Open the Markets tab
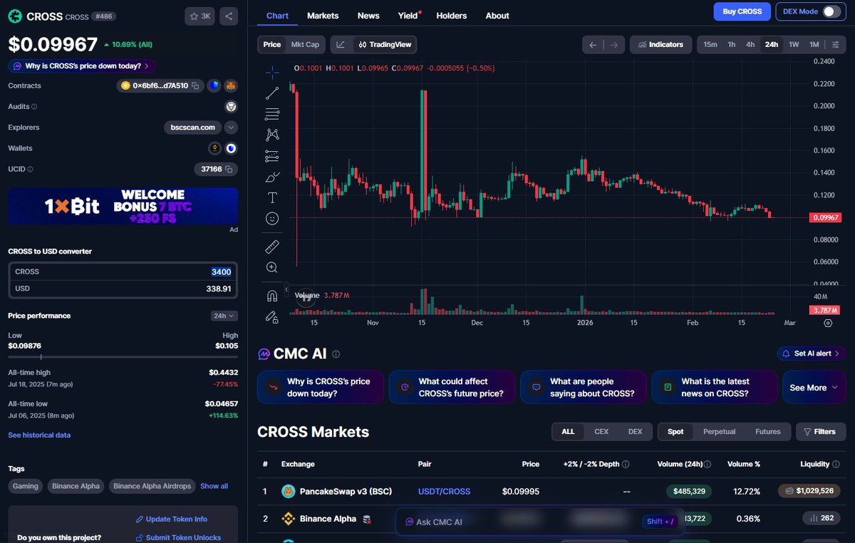This screenshot has height=543, width=855. (323, 16)
